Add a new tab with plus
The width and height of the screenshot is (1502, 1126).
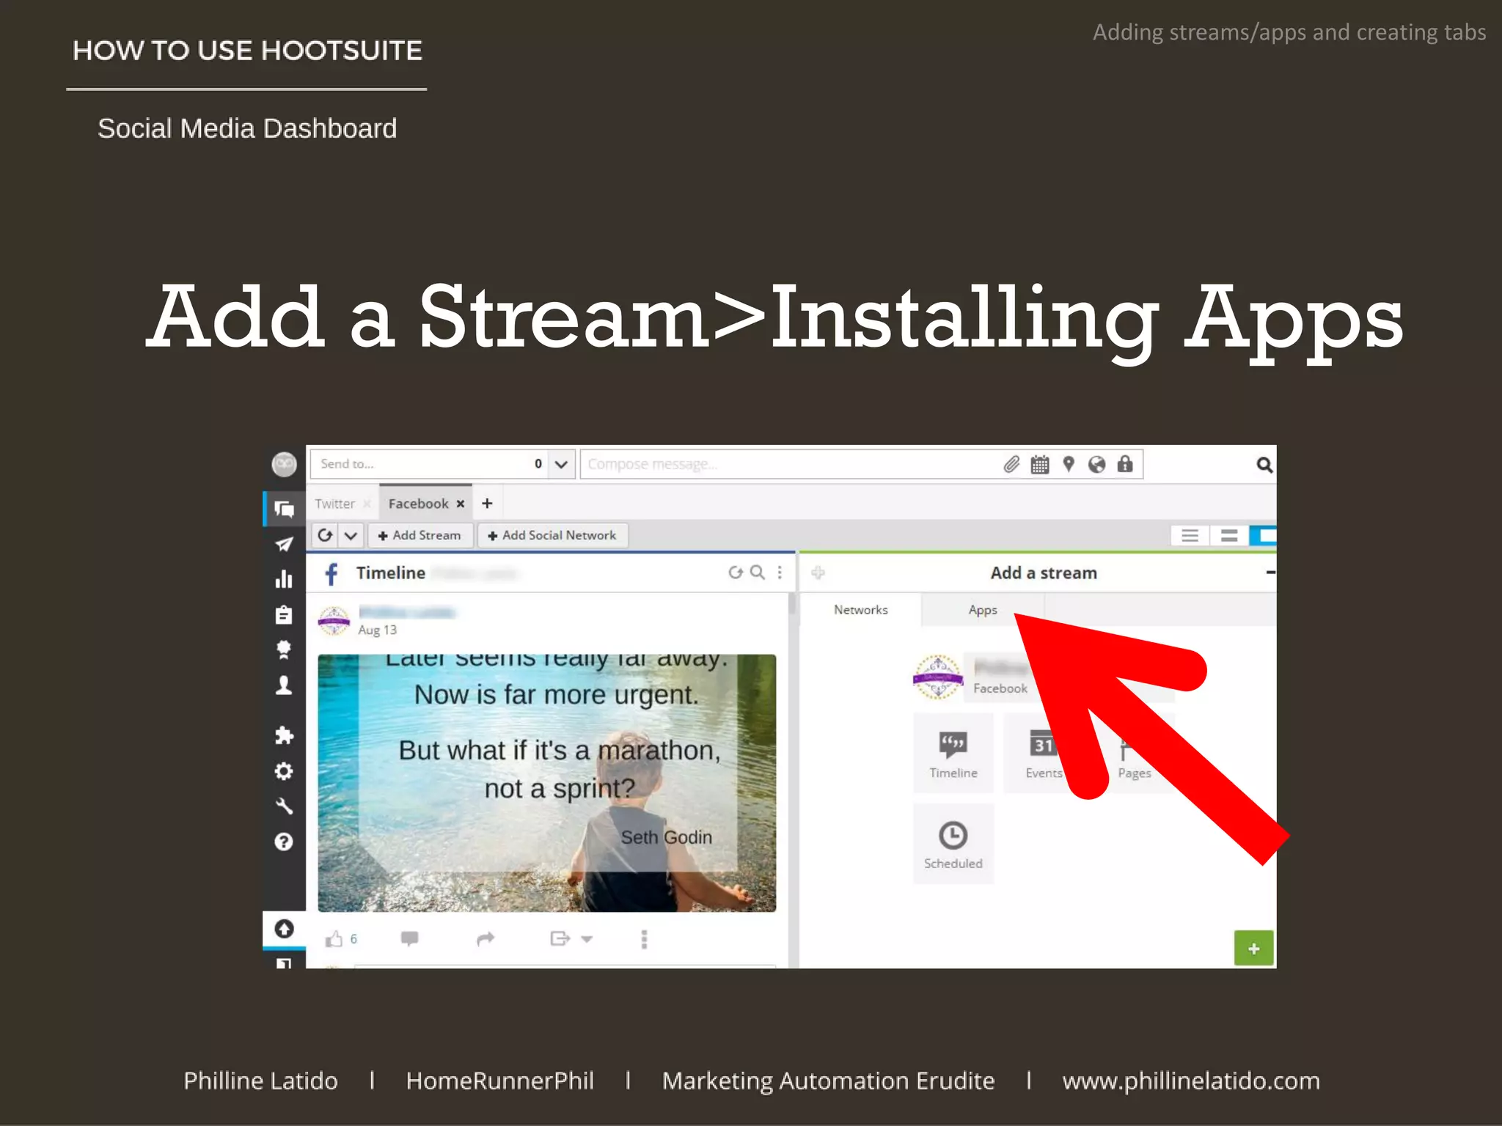487,504
